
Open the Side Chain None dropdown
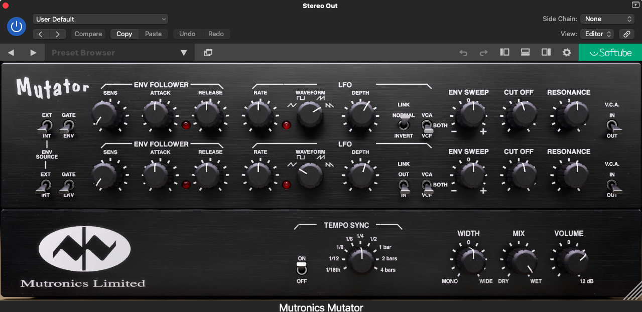(607, 19)
